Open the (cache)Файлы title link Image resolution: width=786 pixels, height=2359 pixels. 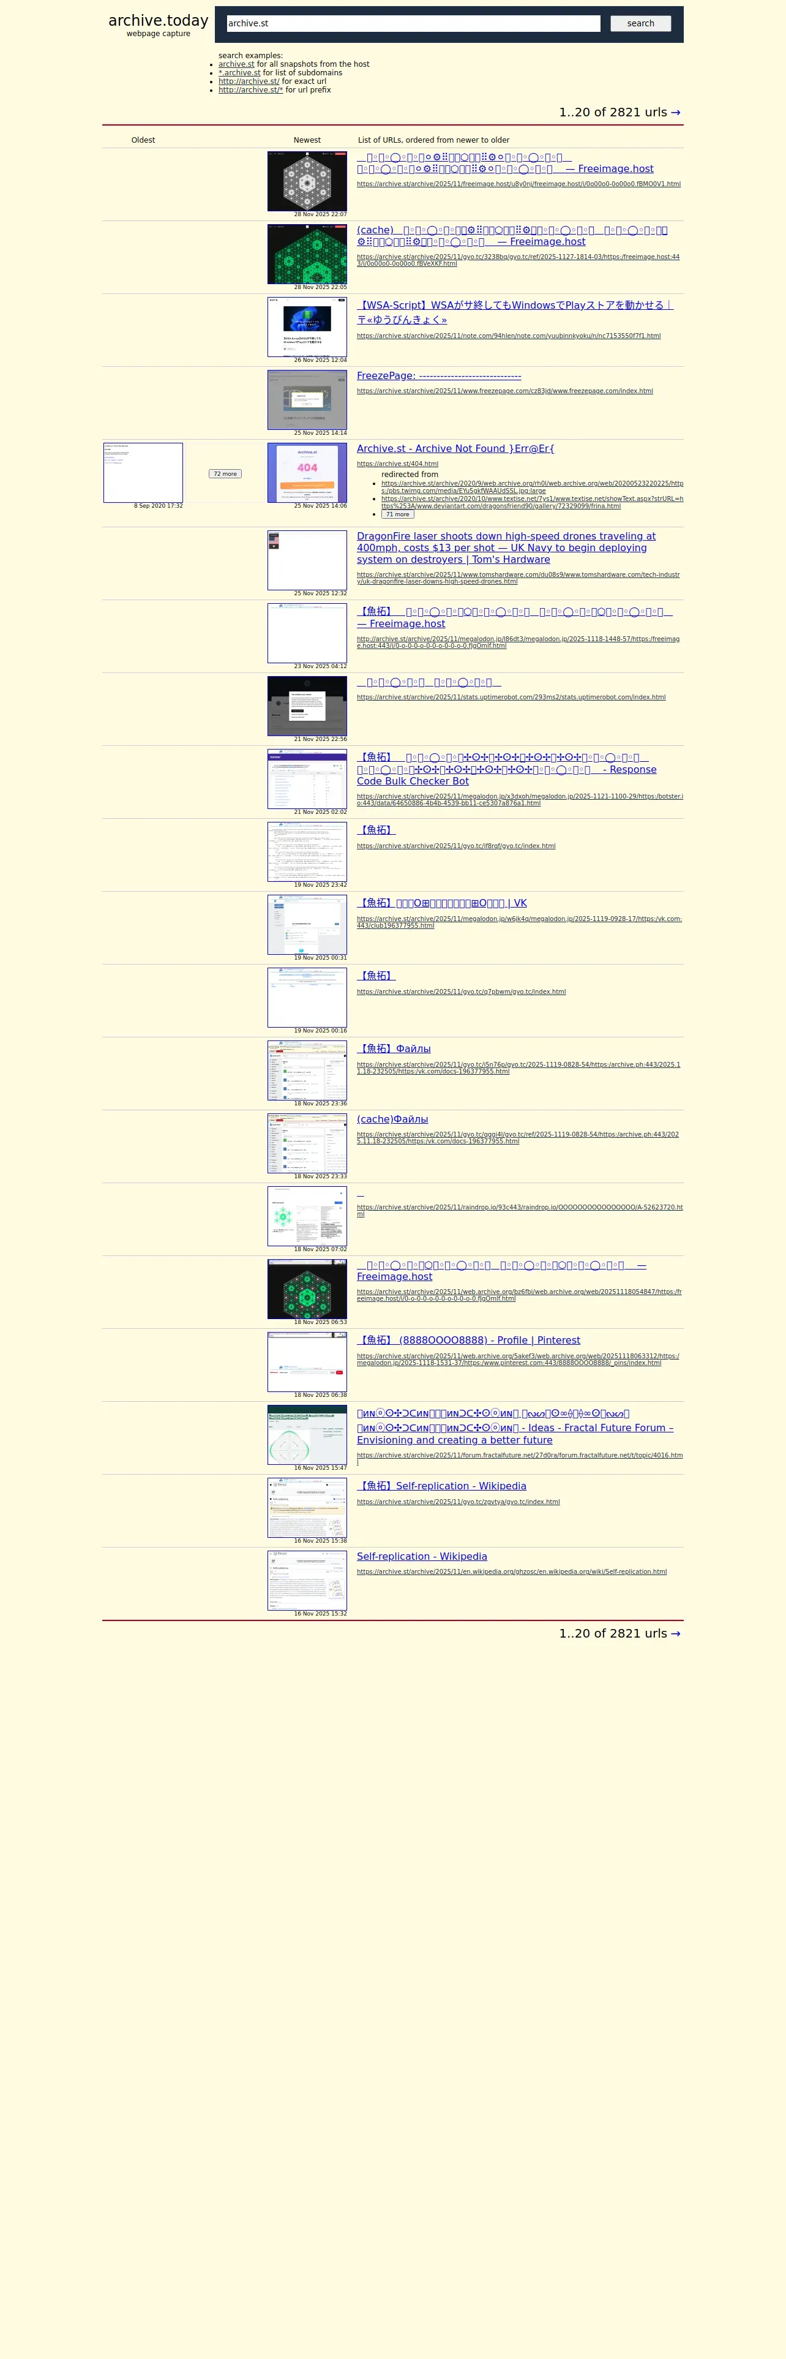[392, 1119]
